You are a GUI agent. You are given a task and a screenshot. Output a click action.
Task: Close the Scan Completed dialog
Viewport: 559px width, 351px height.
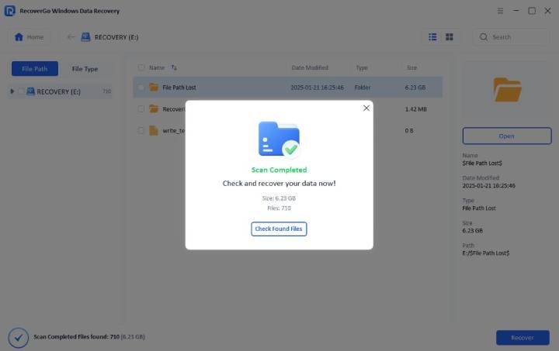click(366, 108)
